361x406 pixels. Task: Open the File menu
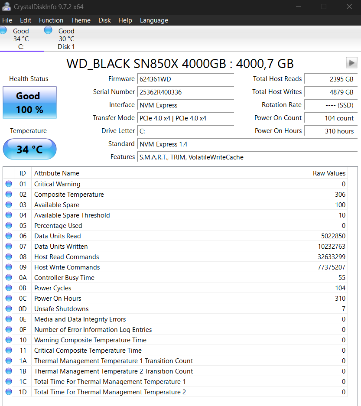(7, 20)
